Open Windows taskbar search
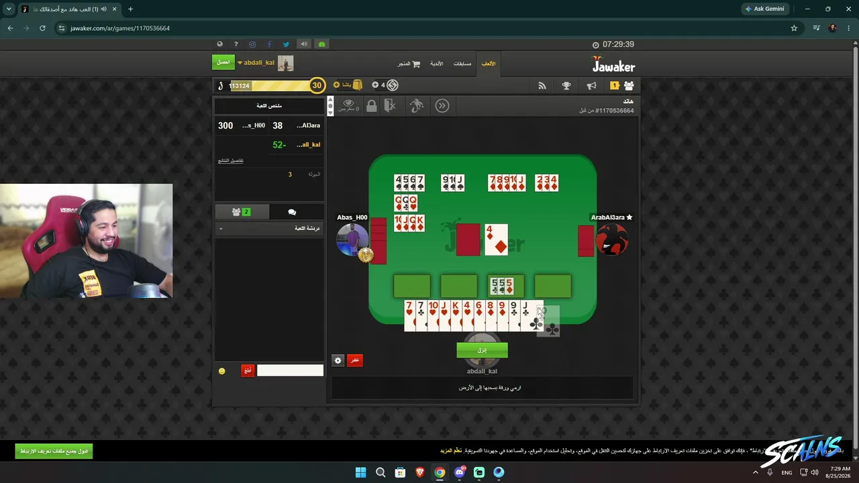This screenshot has height=483, width=859. (381, 472)
